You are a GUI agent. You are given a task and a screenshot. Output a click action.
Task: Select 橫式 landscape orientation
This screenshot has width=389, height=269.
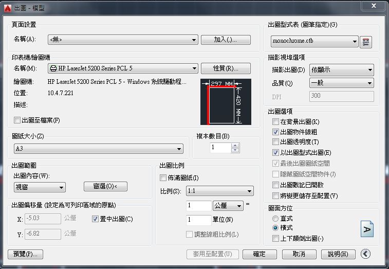click(275, 227)
